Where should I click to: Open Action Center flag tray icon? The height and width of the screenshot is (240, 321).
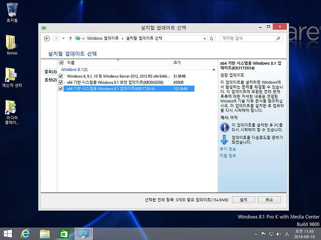tap(263, 234)
